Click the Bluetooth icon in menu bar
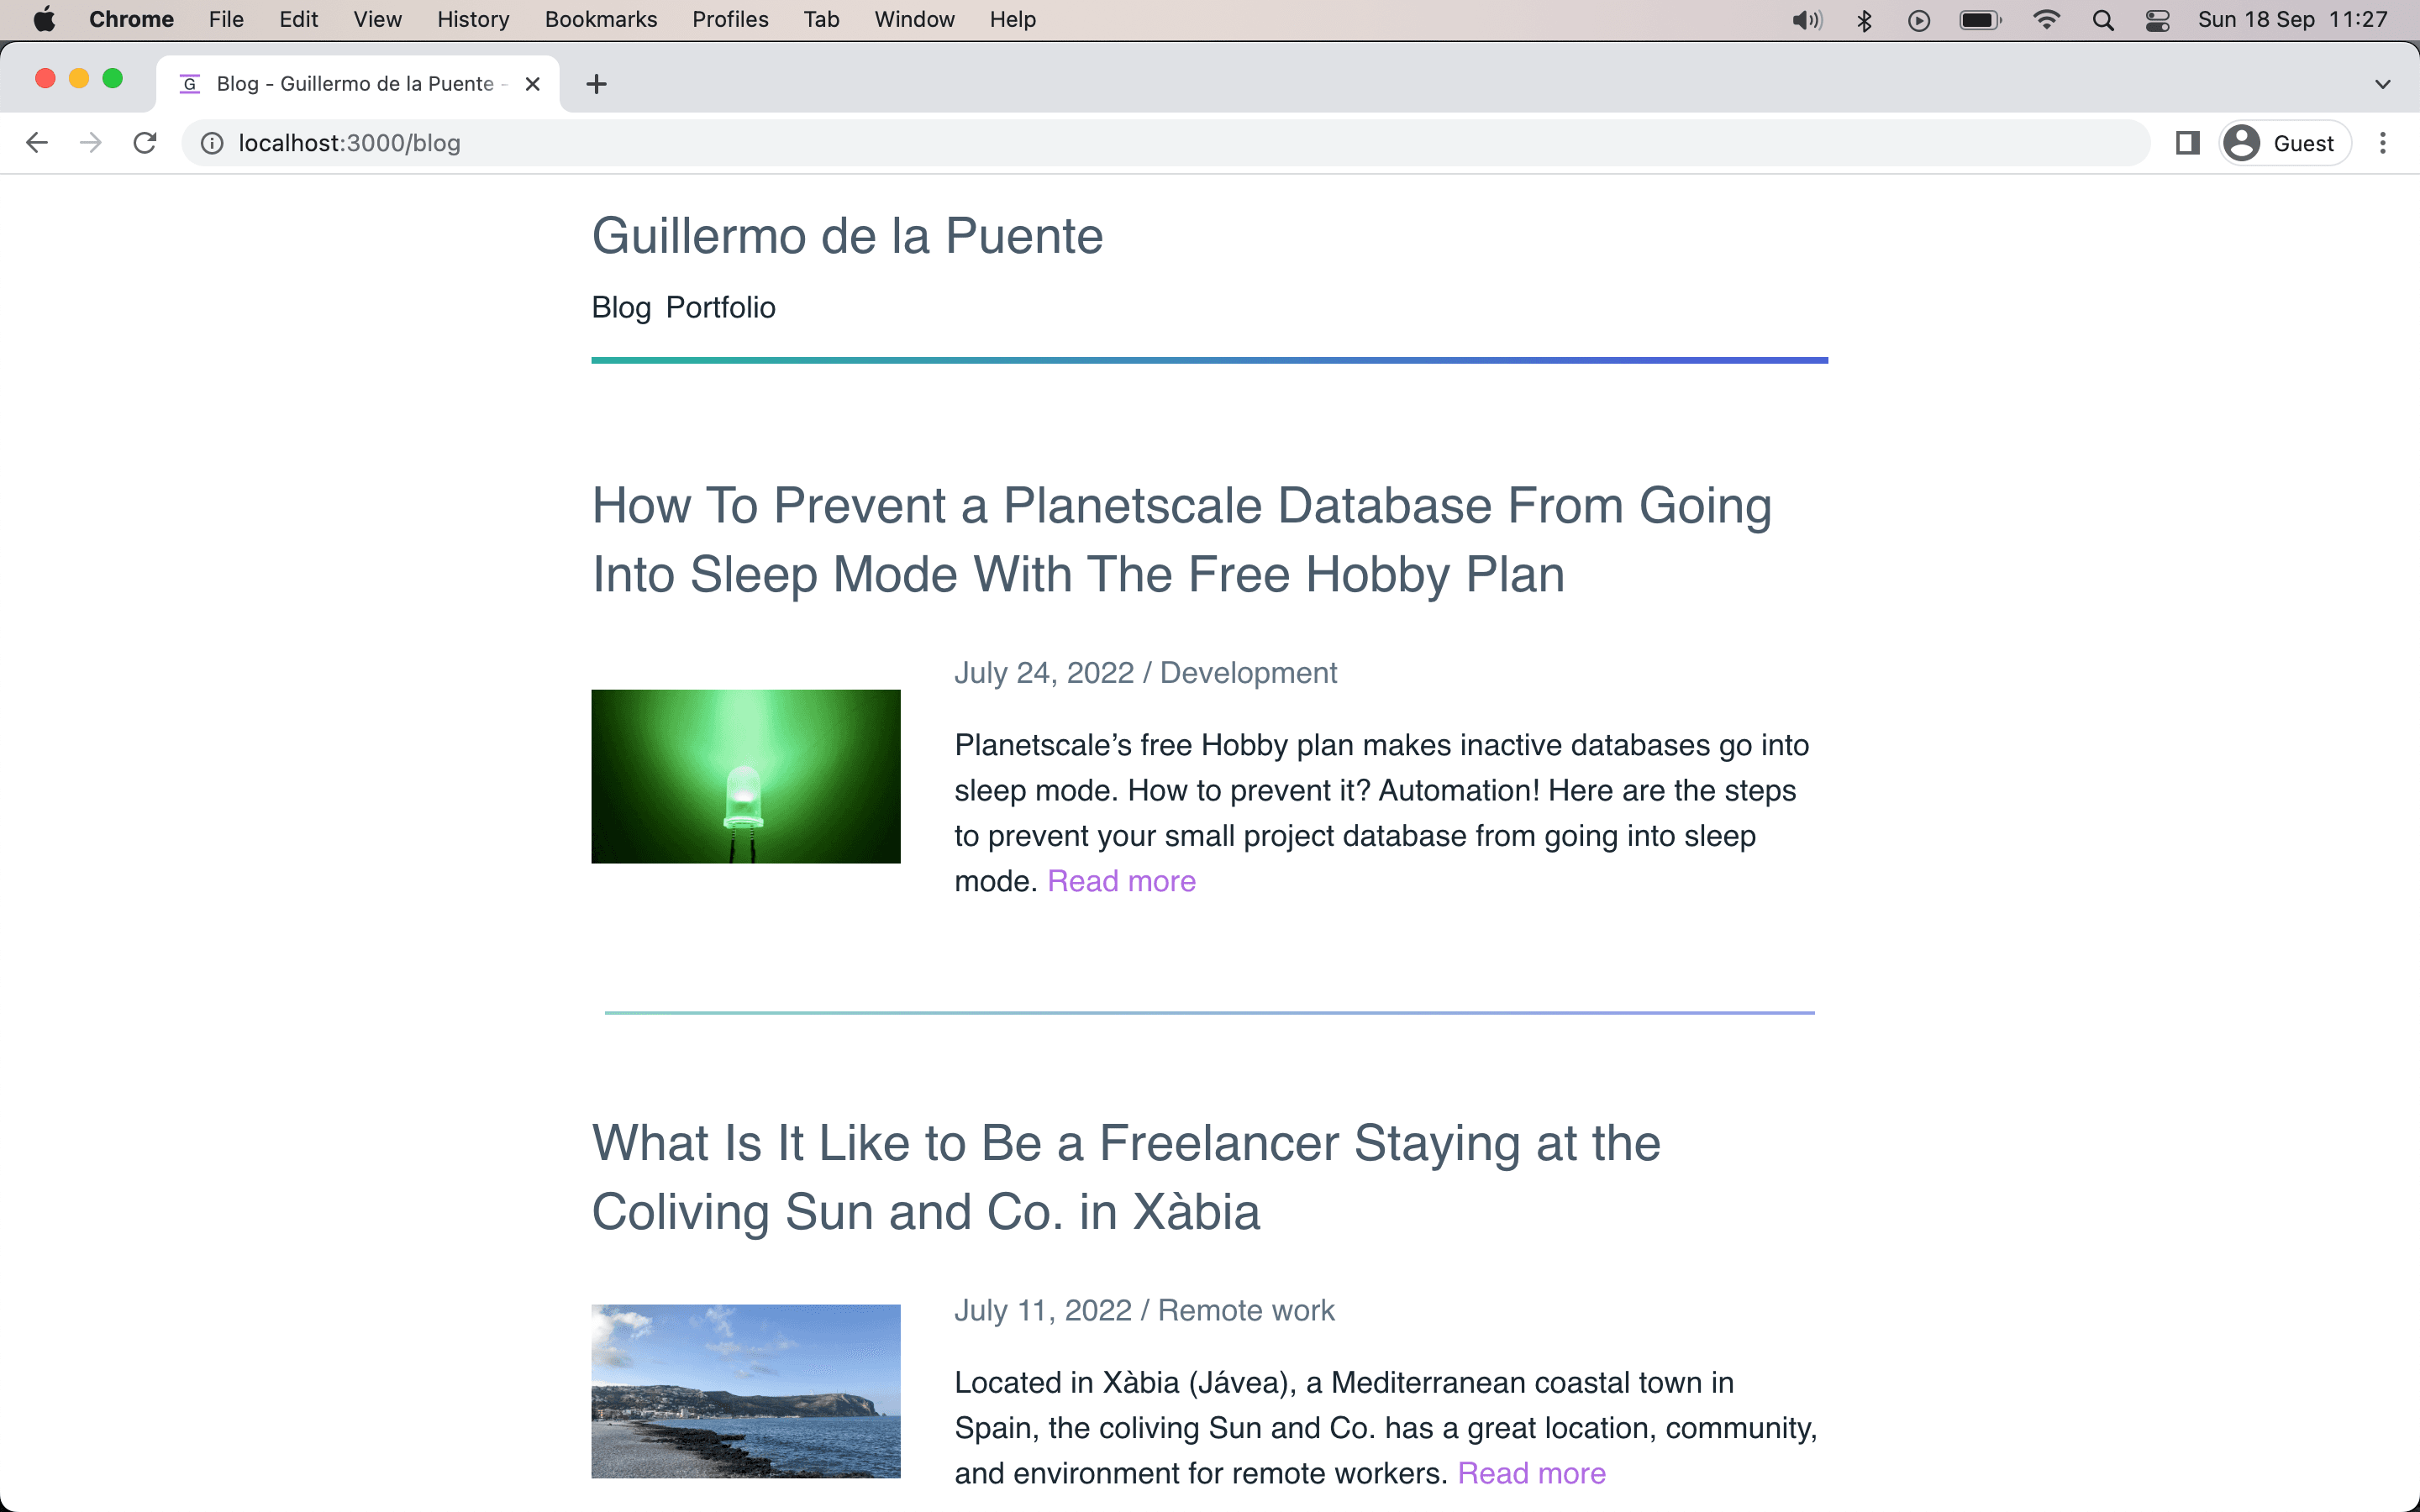Screen dimensions: 2420x1512 coord(1864,19)
